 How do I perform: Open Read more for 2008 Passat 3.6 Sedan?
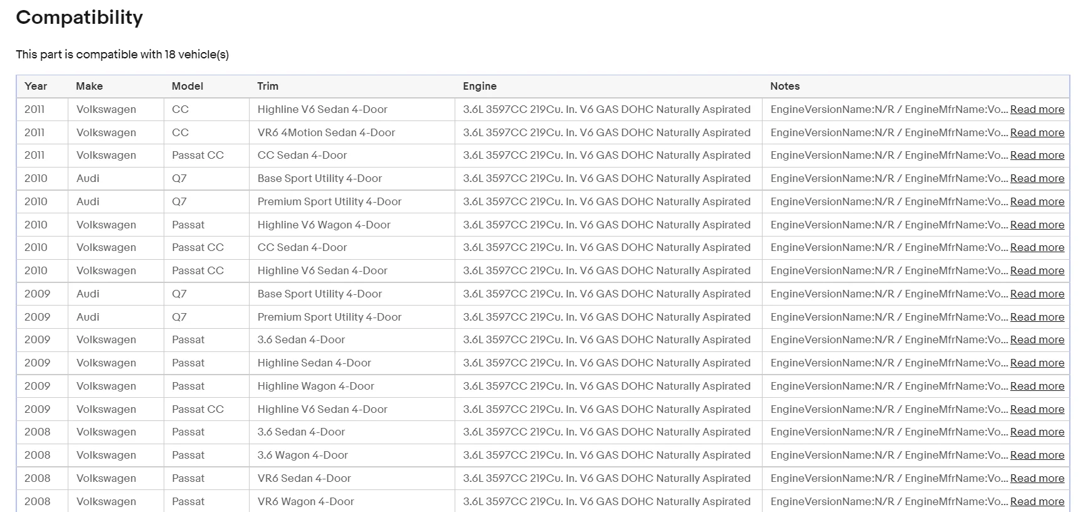[1037, 432]
